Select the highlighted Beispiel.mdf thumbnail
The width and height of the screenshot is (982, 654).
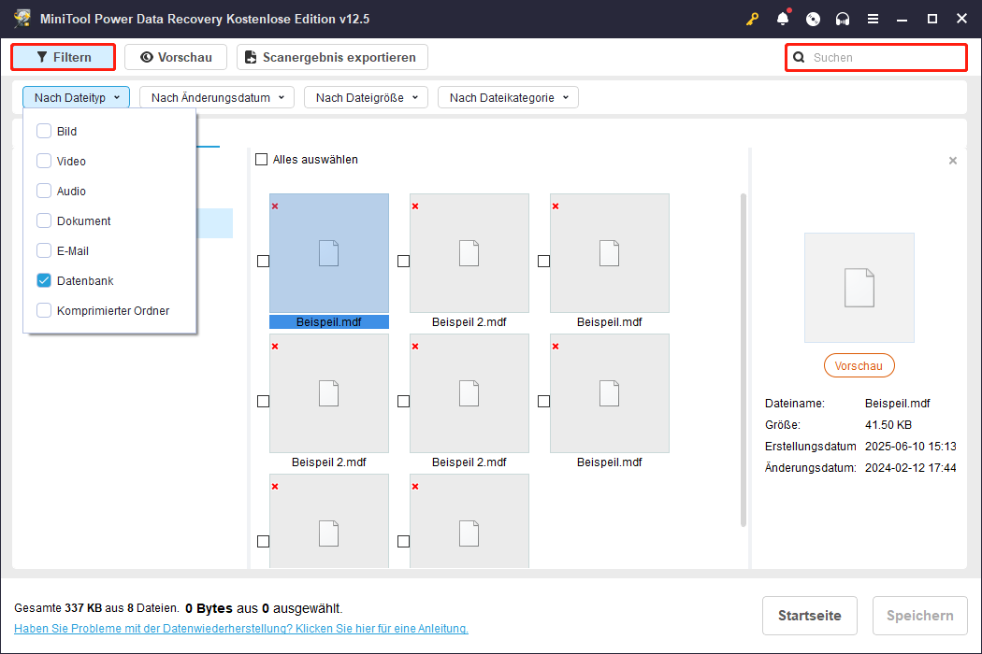point(329,253)
